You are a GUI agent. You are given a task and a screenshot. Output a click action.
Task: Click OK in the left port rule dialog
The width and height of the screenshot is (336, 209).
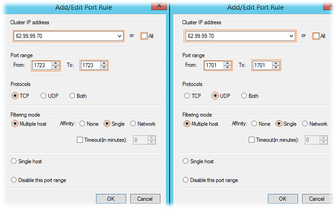(x=111, y=199)
